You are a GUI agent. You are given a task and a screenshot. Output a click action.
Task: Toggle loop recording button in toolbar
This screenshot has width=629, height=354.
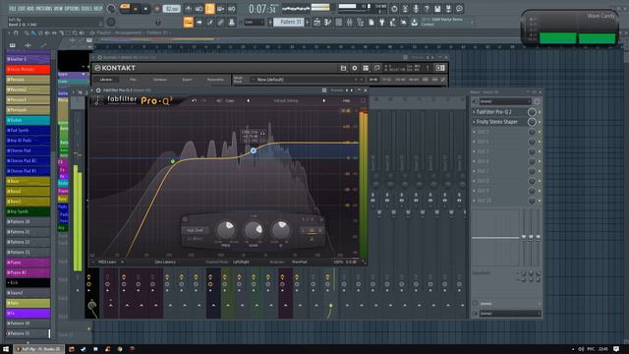(232, 9)
